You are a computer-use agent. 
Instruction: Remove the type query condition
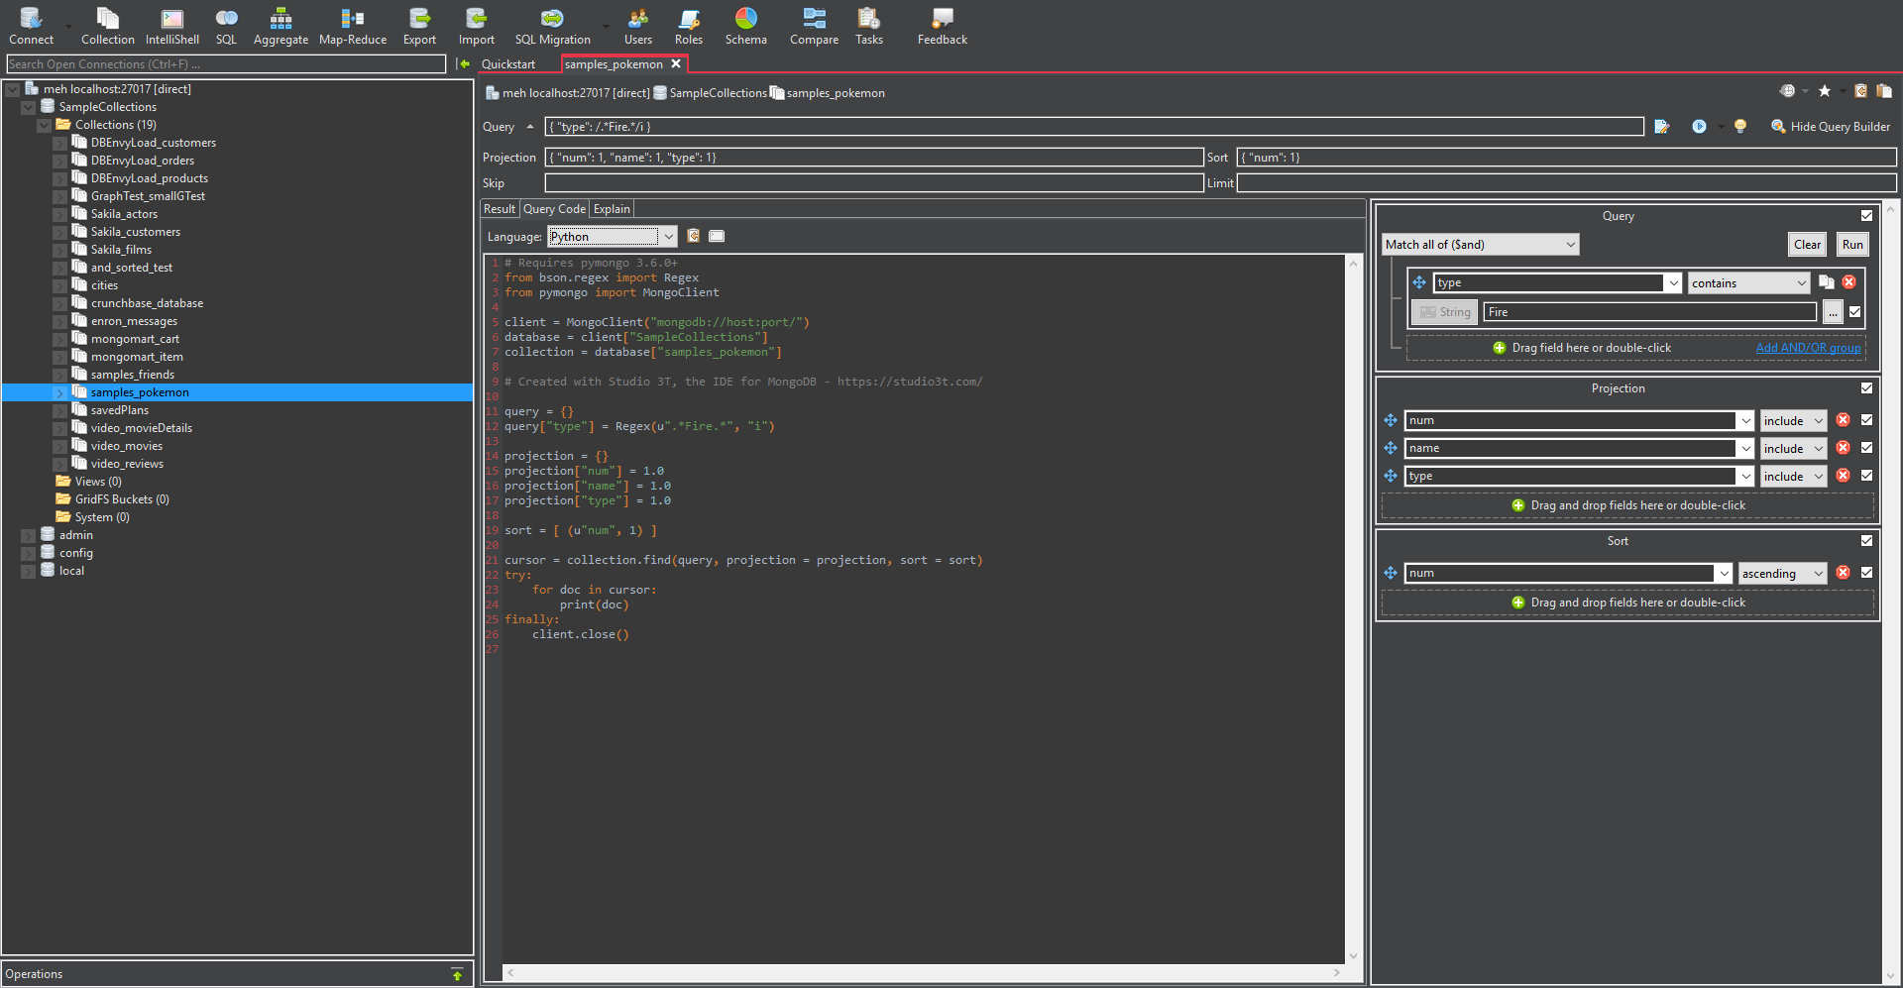click(1848, 282)
